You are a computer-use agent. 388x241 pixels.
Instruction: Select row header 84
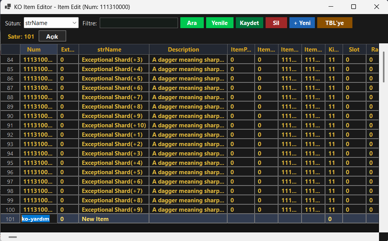(x=10, y=60)
